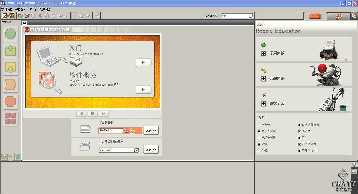Click the start new program button beside Untitled-1

point(151,130)
